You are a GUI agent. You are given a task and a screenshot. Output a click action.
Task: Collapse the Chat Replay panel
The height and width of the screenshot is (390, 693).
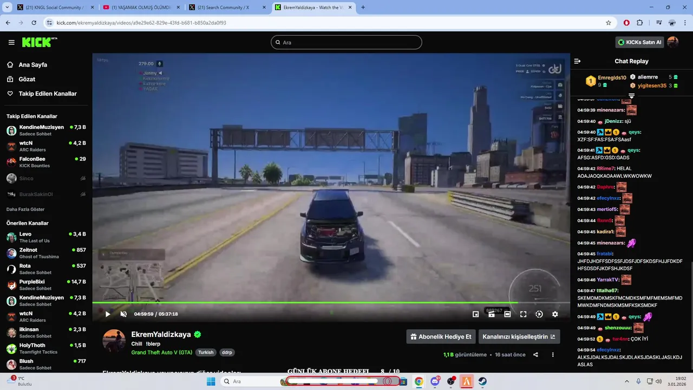pyautogui.click(x=577, y=61)
